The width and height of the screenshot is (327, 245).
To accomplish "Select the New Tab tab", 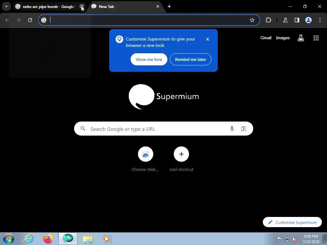I will pos(125,7).
